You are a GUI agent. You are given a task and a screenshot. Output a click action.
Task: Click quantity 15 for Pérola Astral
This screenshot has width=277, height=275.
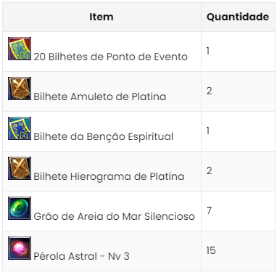tap(211, 250)
